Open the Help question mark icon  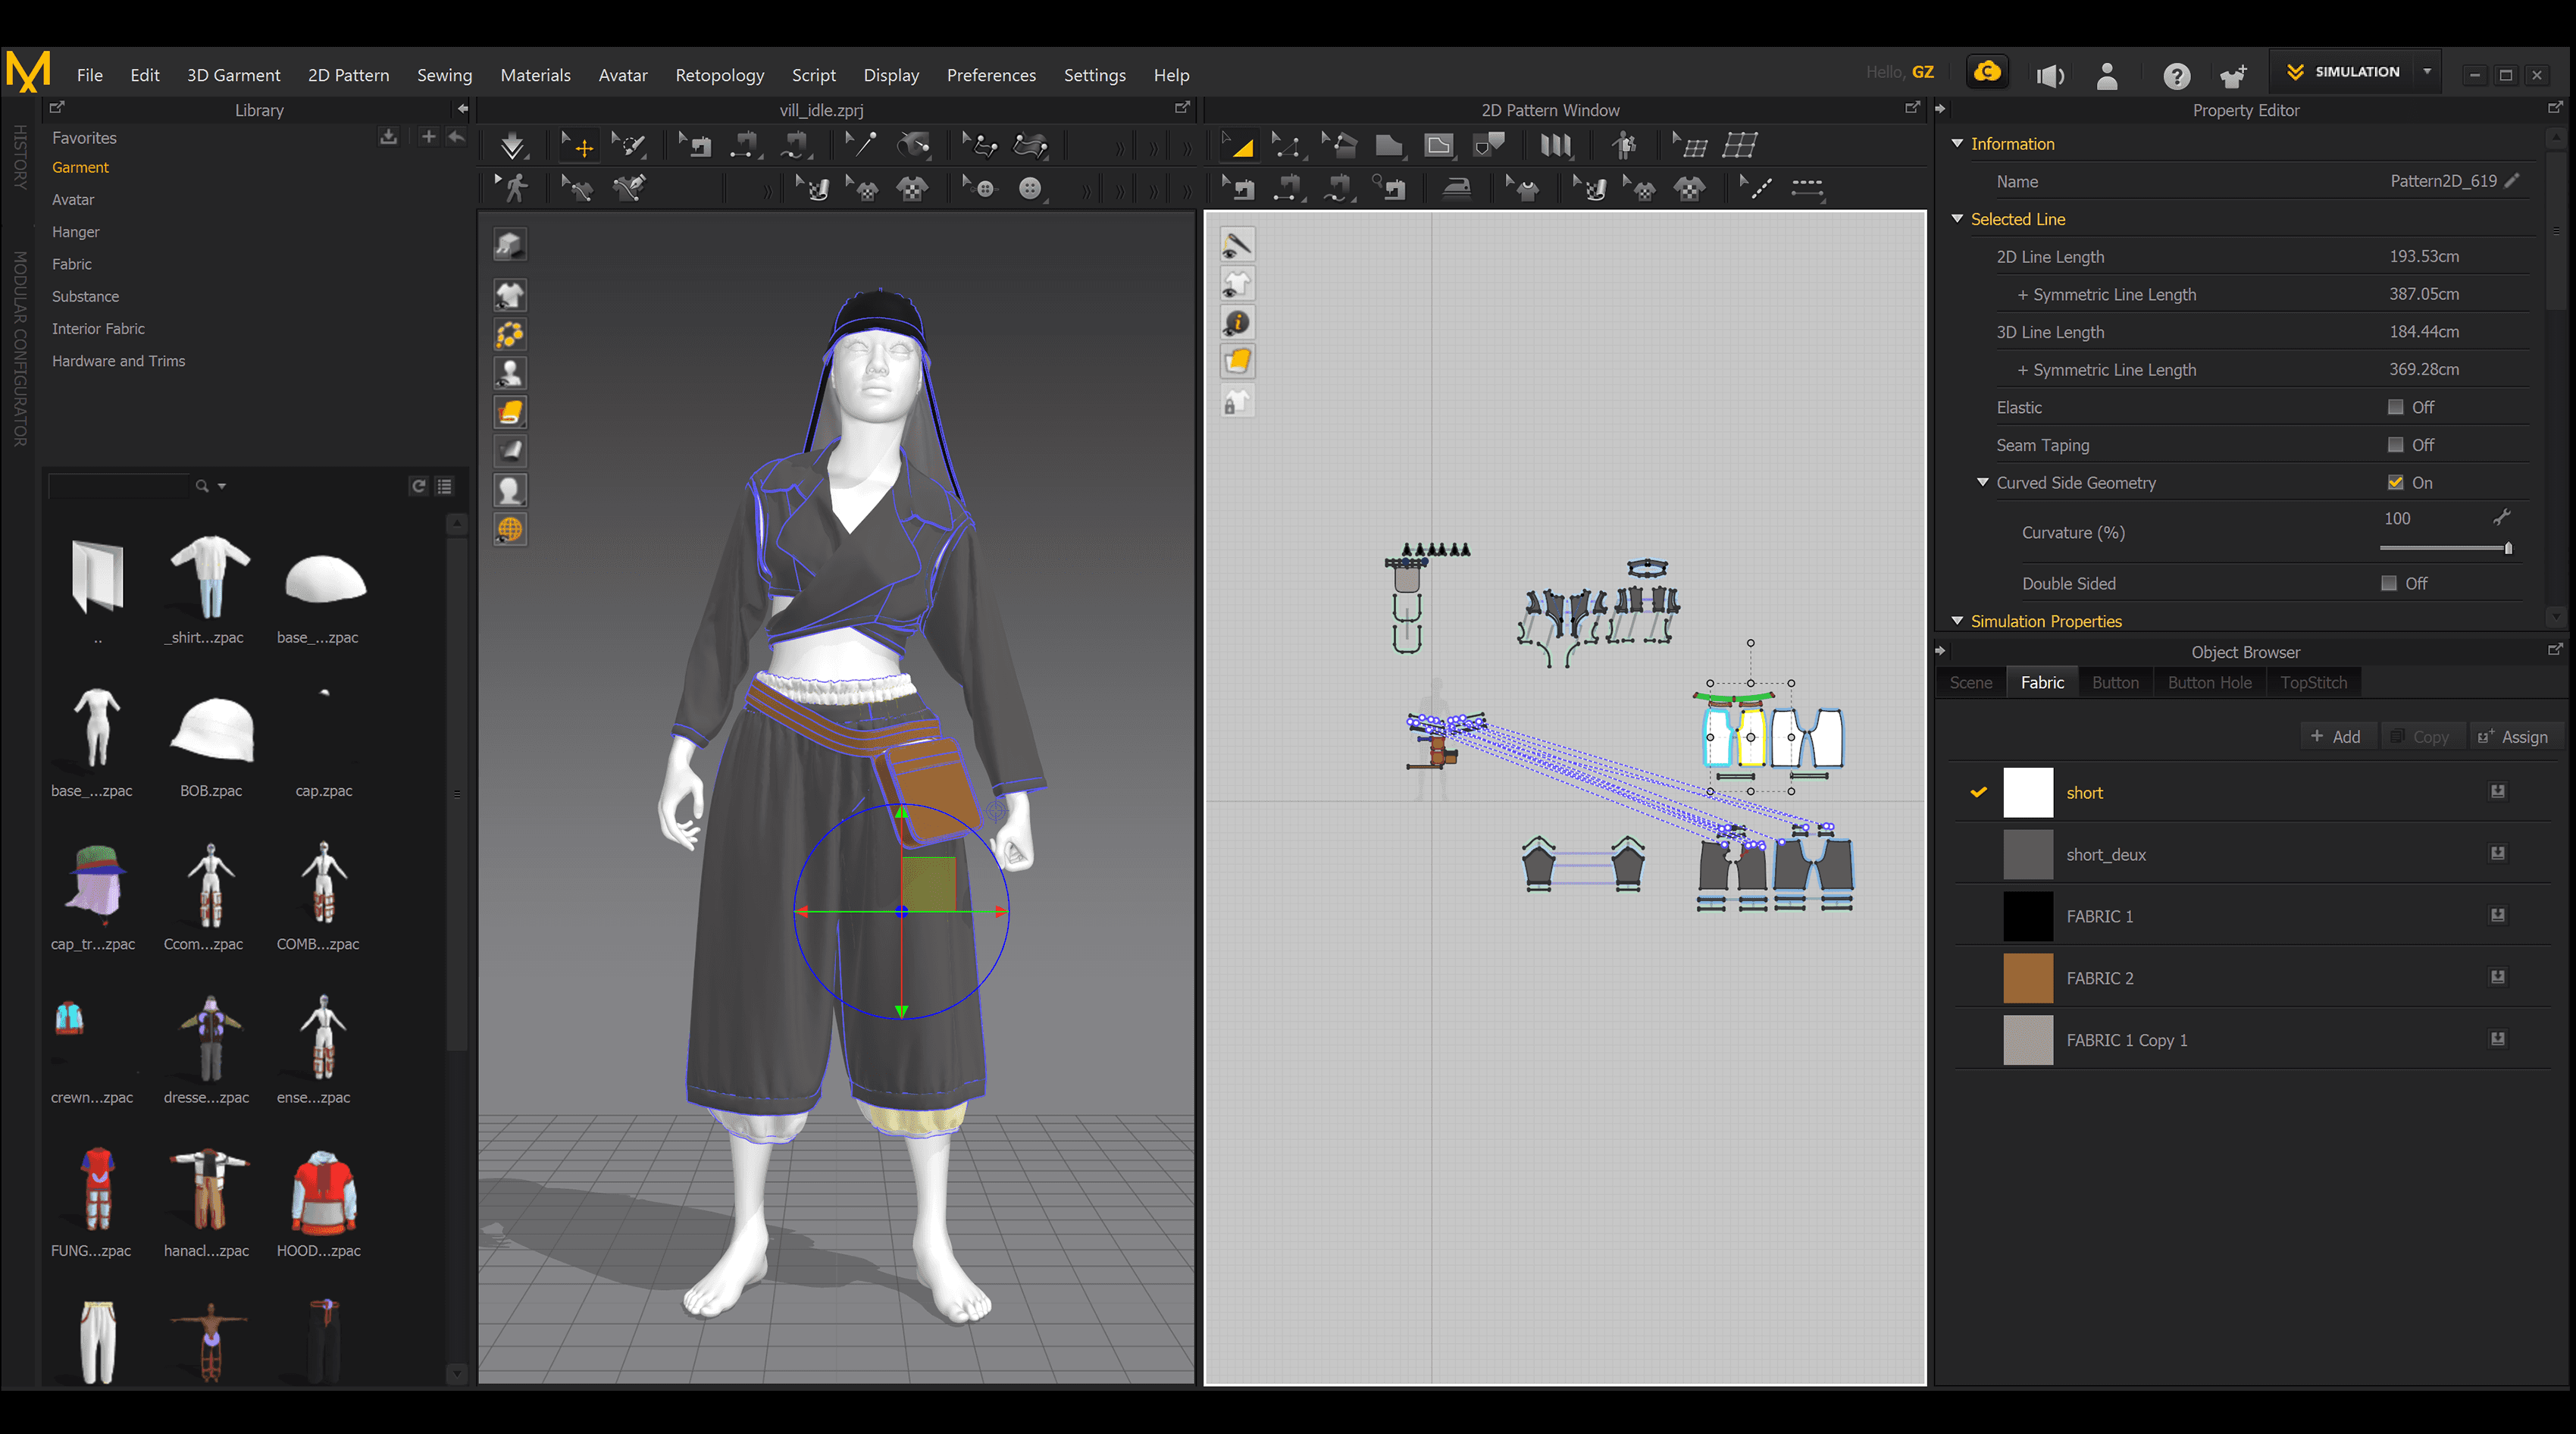(x=2176, y=75)
